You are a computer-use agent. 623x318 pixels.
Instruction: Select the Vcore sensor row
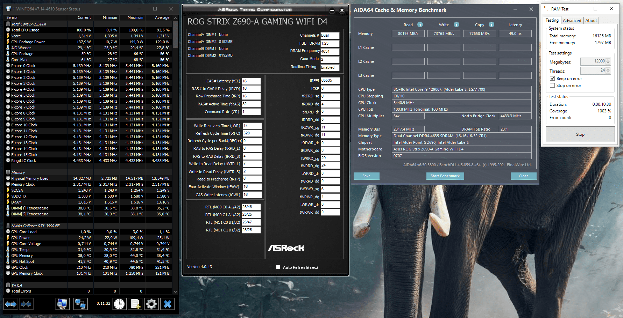pyautogui.click(x=88, y=36)
